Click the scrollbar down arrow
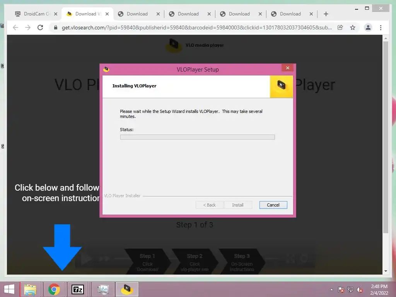Screen dimensions: 396x297 [x=386, y=271]
